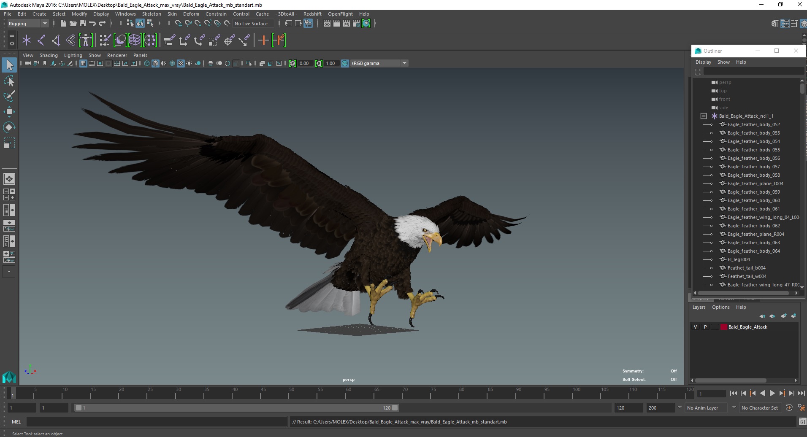Open the Skeleton menu
Screen dimensions: 807x437
click(152, 14)
